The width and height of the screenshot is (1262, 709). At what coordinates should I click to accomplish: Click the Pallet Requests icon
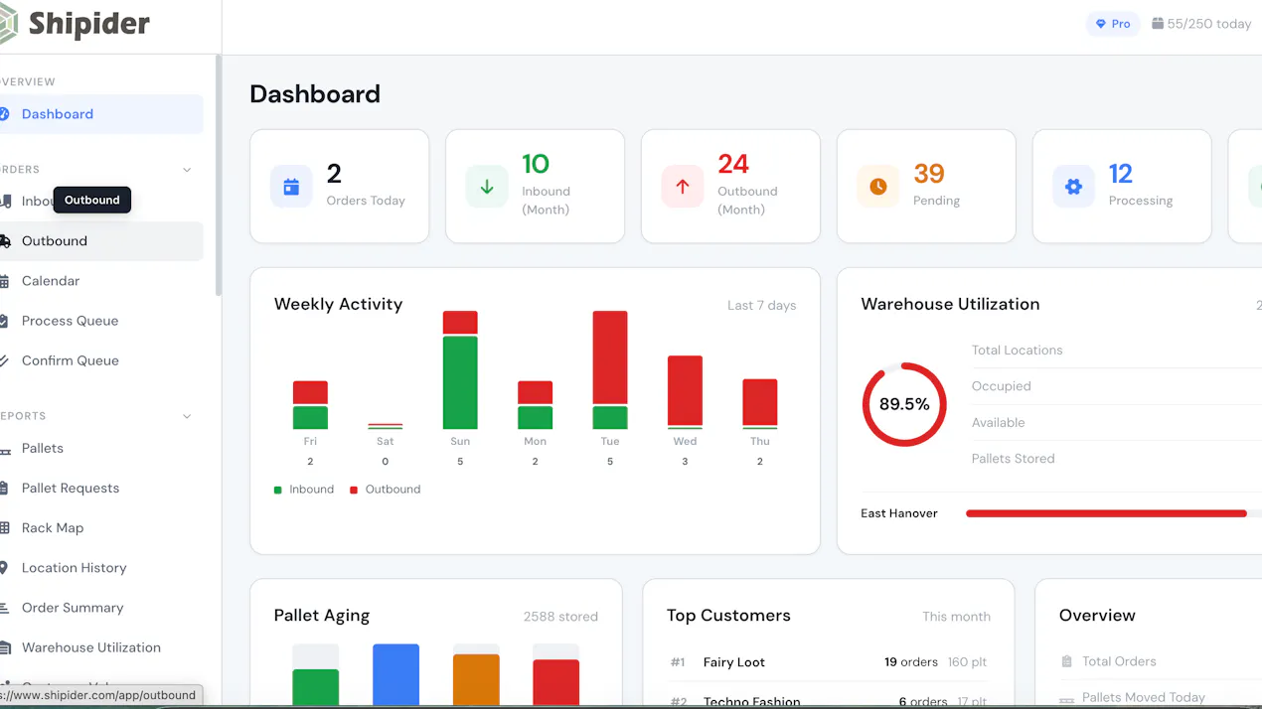[4, 489]
